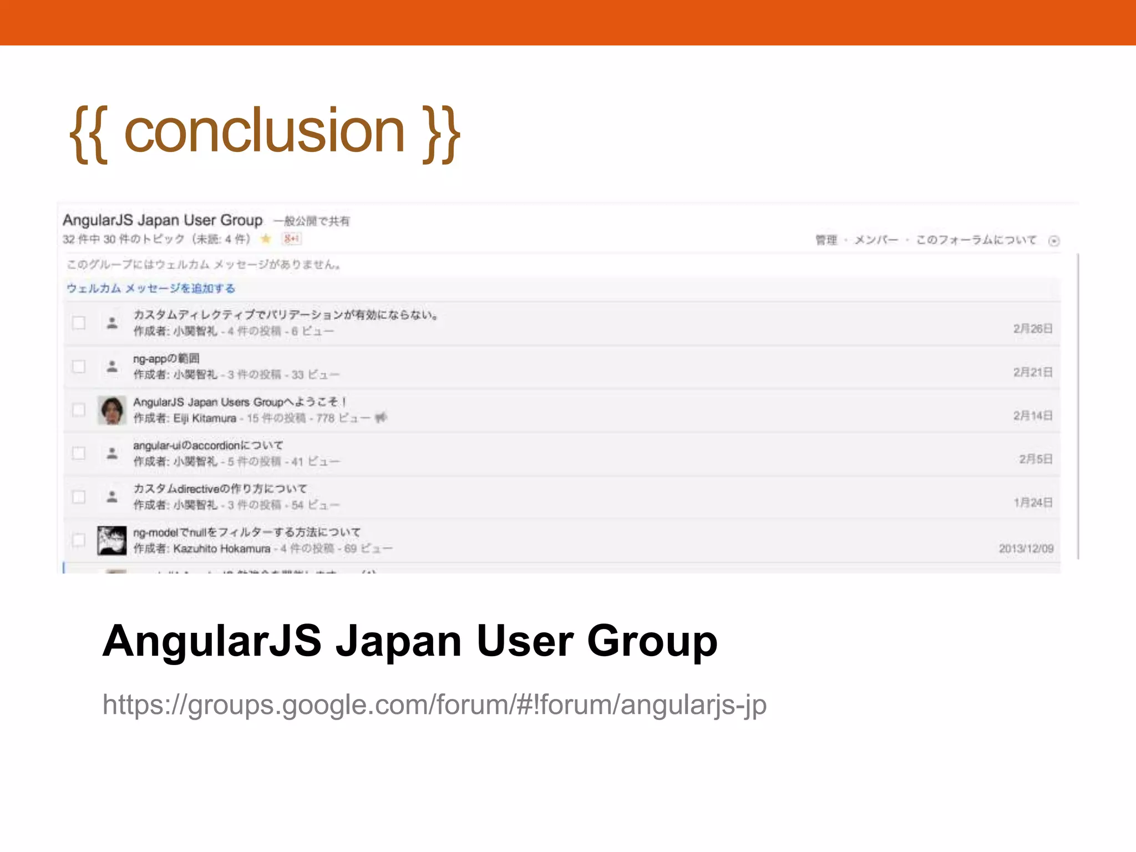Click the 2月21日 date
1136x852 pixels.
pyautogui.click(x=1033, y=372)
